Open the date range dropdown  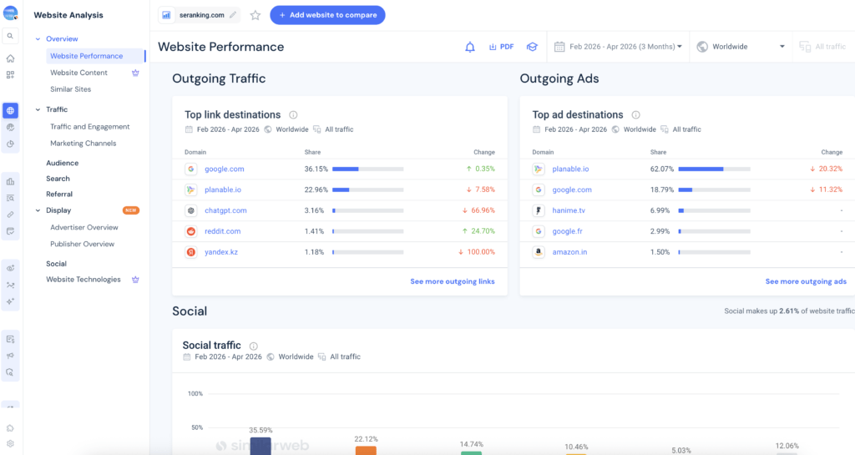coord(620,47)
